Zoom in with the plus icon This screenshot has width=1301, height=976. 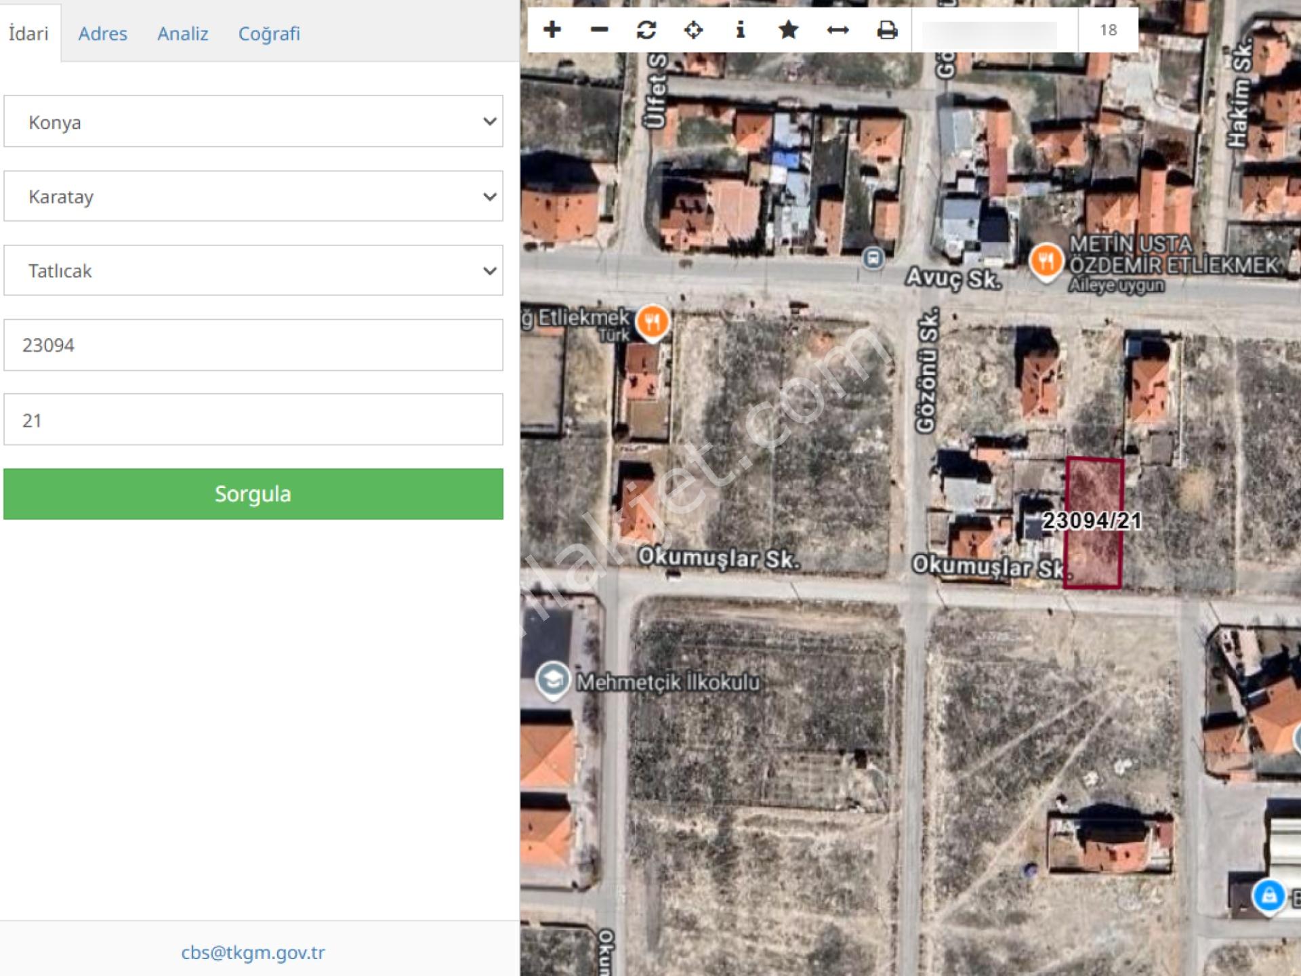(552, 30)
